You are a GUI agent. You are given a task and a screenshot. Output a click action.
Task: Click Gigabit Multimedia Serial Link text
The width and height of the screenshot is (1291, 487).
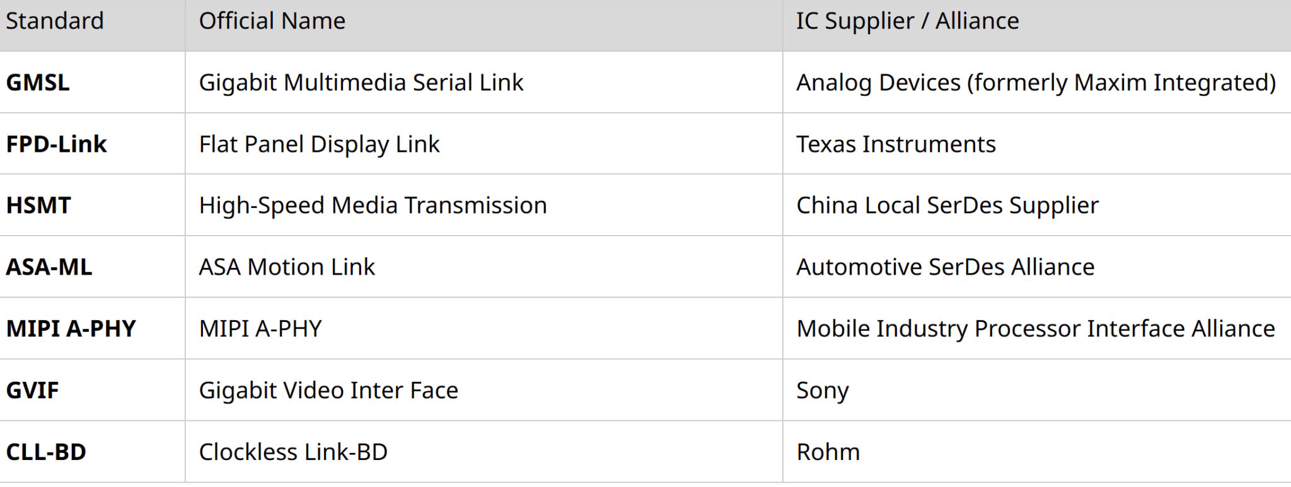[x=361, y=83]
